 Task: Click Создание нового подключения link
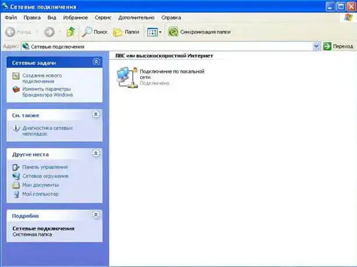pos(42,78)
